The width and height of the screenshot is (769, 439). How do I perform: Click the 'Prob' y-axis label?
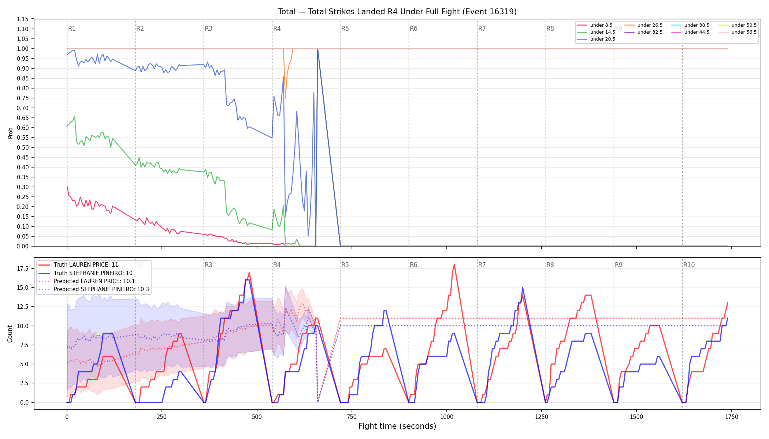pyautogui.click(x=11, y=133)
